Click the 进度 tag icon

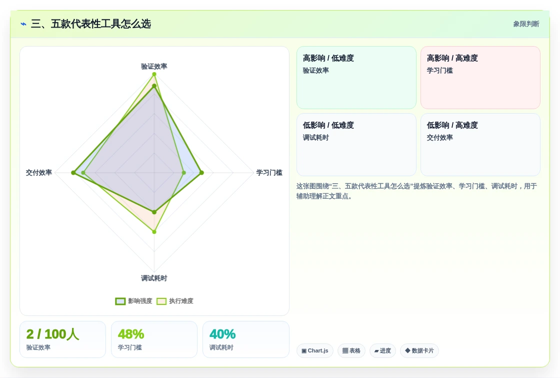[x=376, y=351]
